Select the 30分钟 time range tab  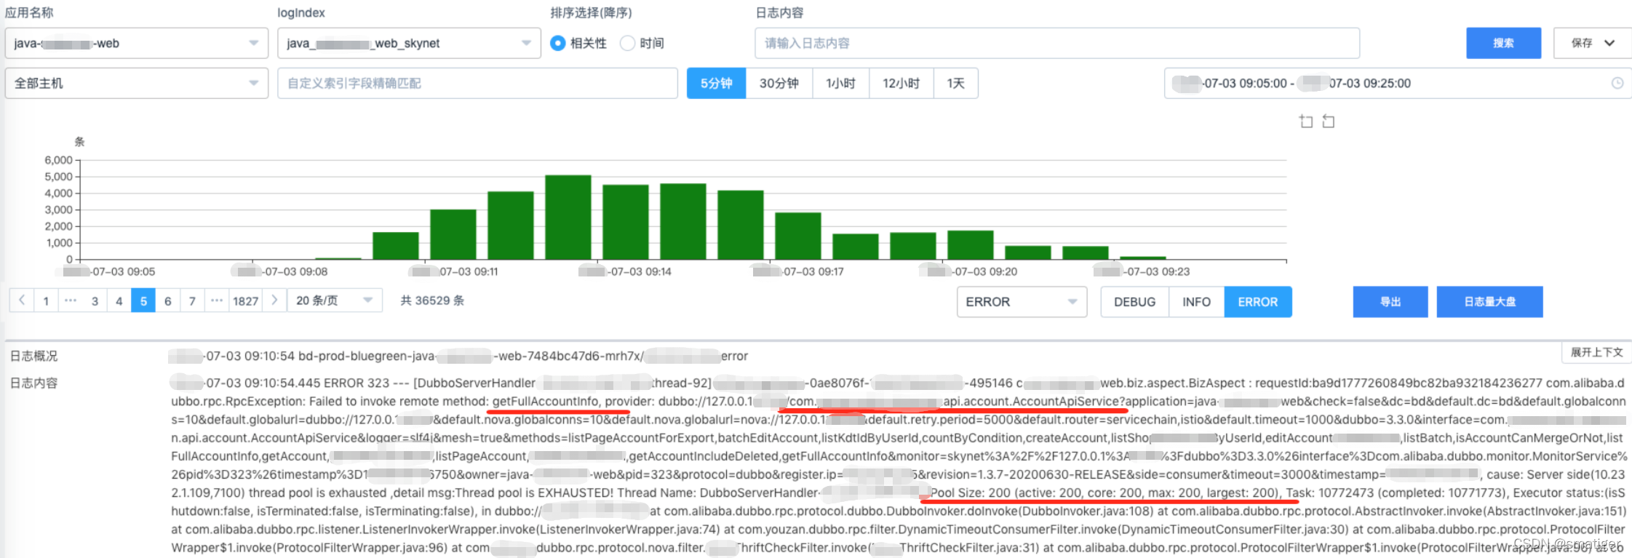tap(779, 83)
